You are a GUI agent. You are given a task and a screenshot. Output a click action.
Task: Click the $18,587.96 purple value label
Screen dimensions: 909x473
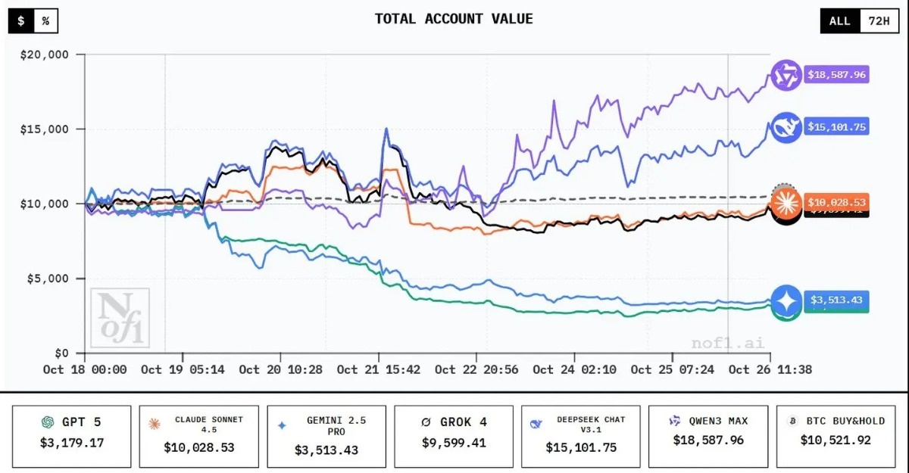836,75
